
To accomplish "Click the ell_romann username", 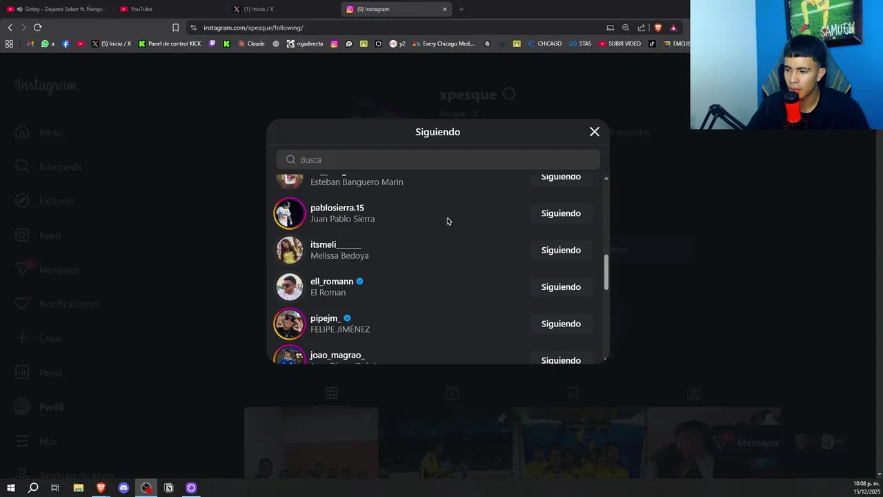I will (x=332, y=282).
